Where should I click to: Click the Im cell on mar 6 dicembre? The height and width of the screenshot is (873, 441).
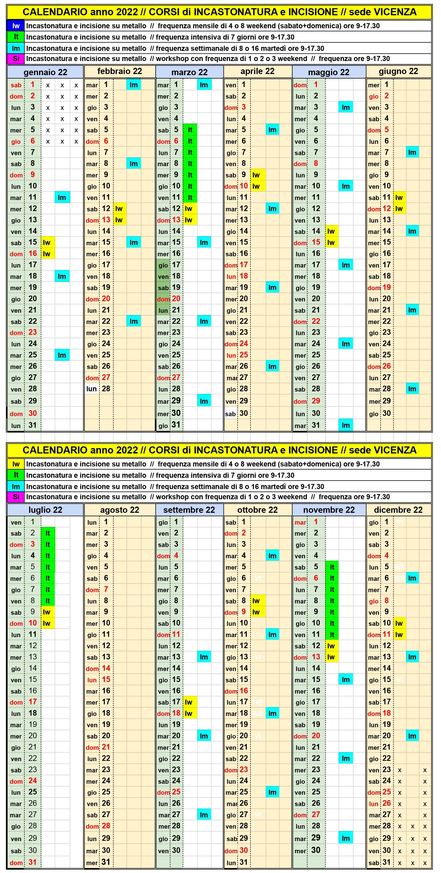[412, 578]
